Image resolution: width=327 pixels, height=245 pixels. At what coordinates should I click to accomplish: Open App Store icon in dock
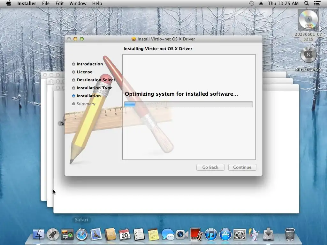click(225, 234)
